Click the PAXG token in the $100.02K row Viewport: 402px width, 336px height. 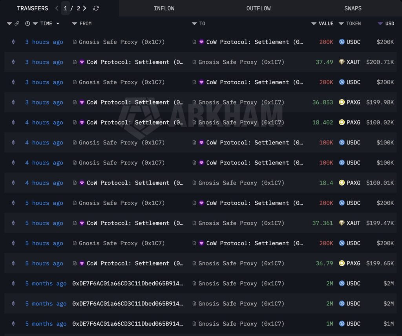coord(349,122)
